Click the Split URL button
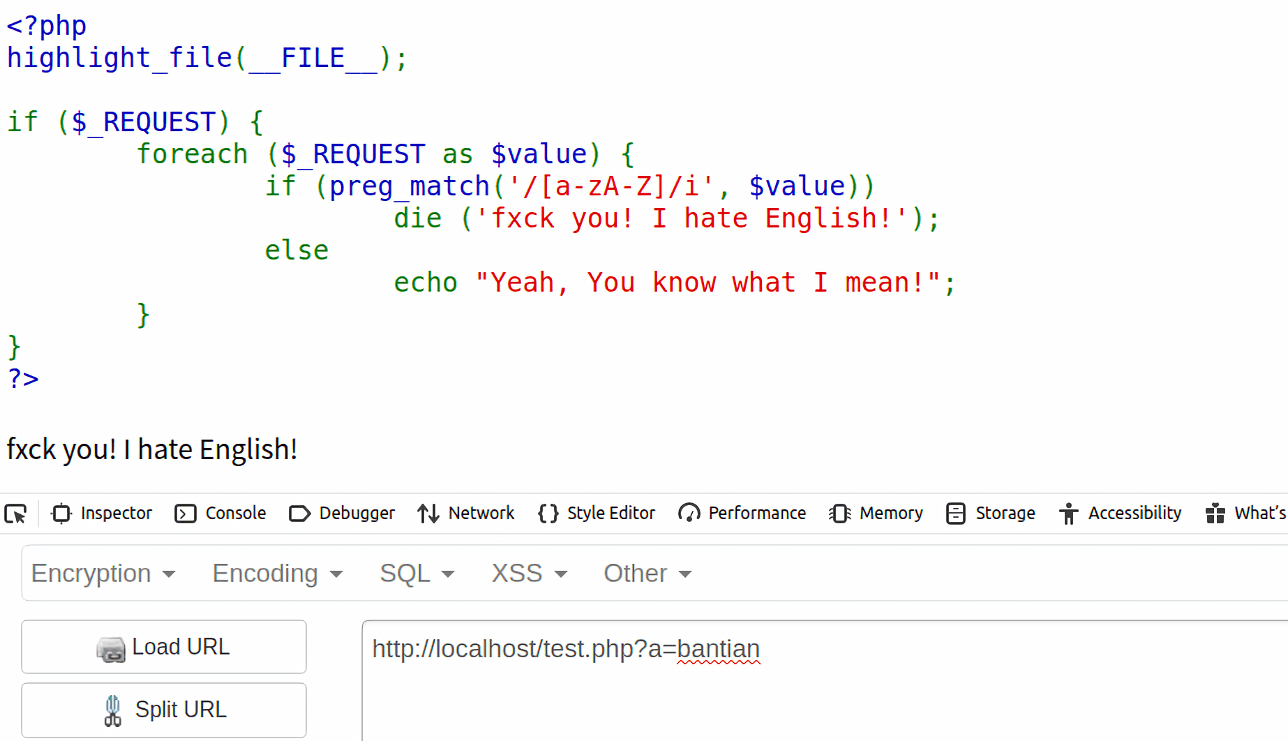This screenshot has height=741, width=1288. click(164, 710)
